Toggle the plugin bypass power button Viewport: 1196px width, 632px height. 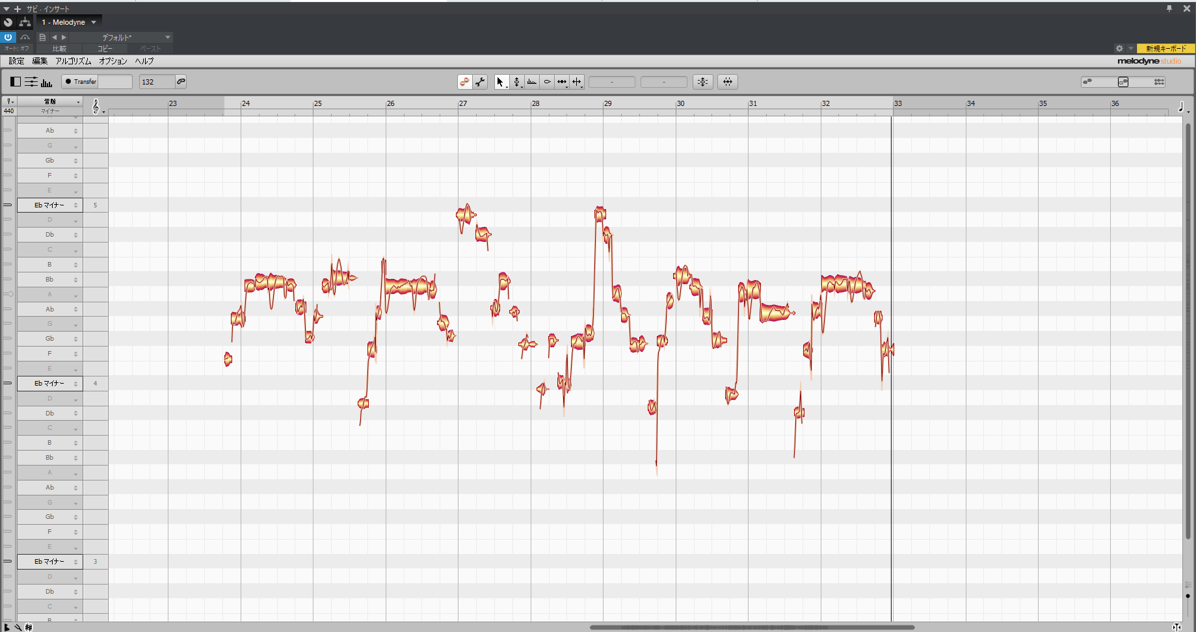tap(8, 37)
